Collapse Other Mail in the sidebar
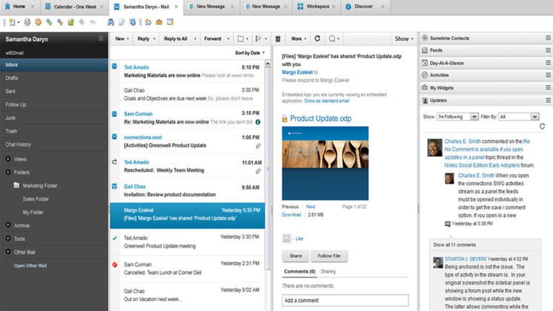Viewport: 553px width, 311px height. click(8, 252)
